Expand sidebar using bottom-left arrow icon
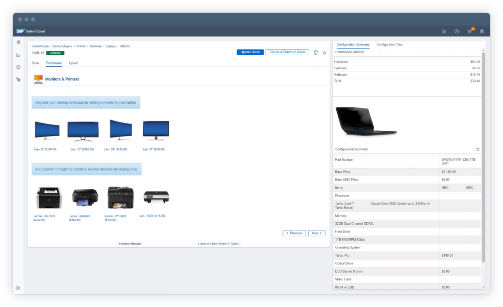The image size is (503, 307). click(x=18, y=288)
